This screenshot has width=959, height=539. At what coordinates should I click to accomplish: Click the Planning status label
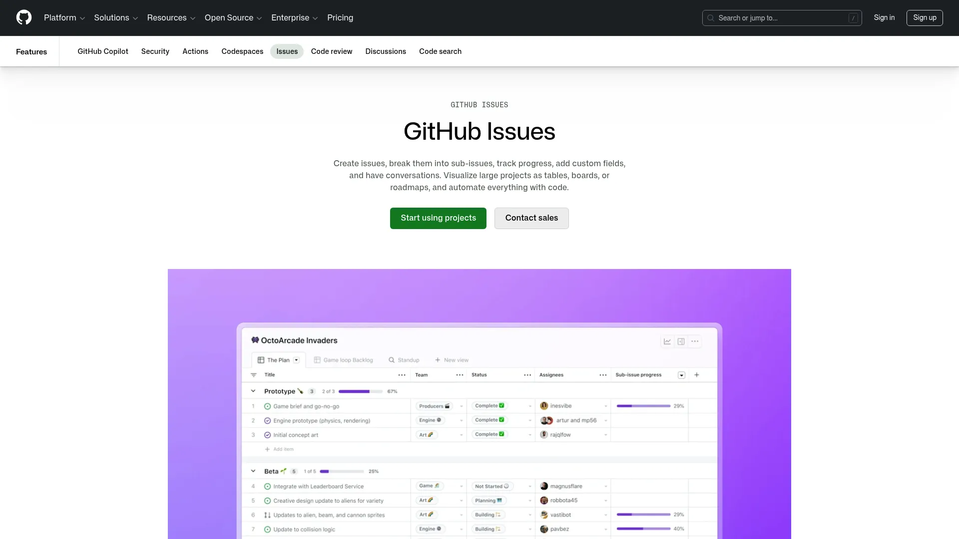click(x=488, y=500)
